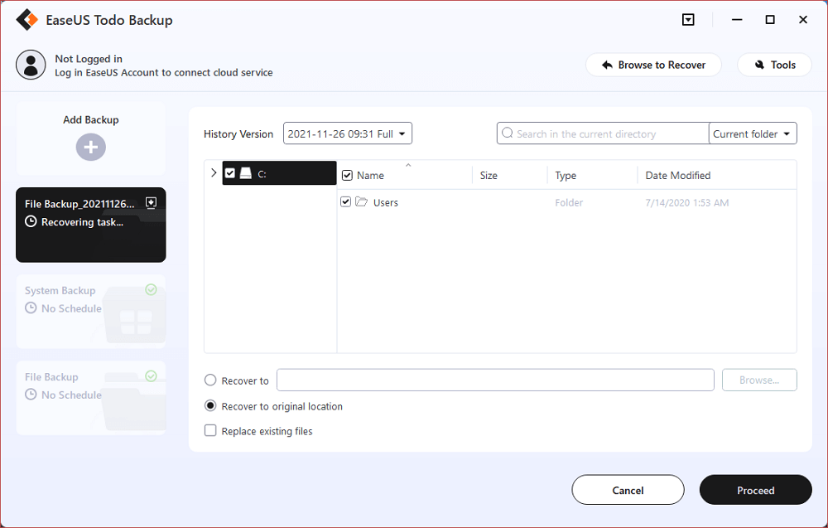Viewport: 828px width, 528px height.
Task: Click Log in EaseUS Account link
Action: coord(164,73)
